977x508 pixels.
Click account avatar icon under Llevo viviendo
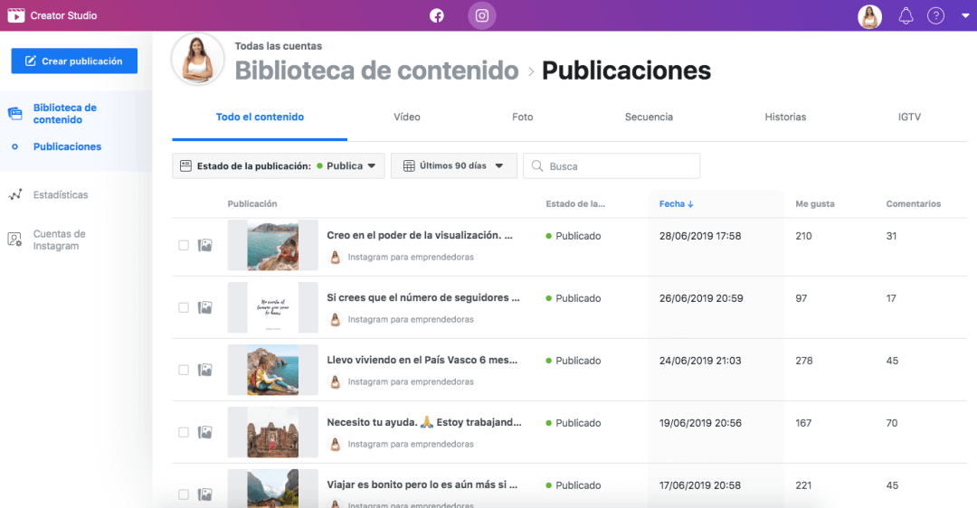click(x=336, y=381)
